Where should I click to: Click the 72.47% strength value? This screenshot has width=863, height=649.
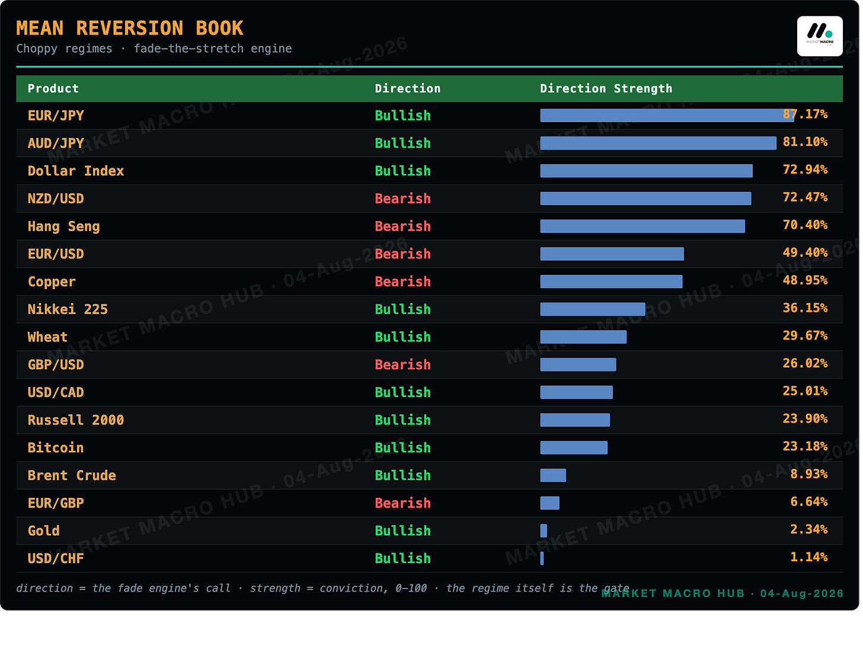click(805, 197)
